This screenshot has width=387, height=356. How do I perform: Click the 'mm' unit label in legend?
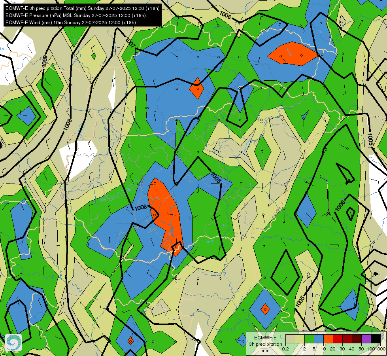coord(266,350)
